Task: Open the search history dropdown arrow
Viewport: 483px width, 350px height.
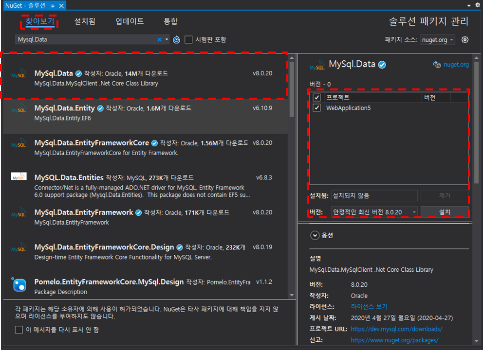Action: tap(167, 39)
